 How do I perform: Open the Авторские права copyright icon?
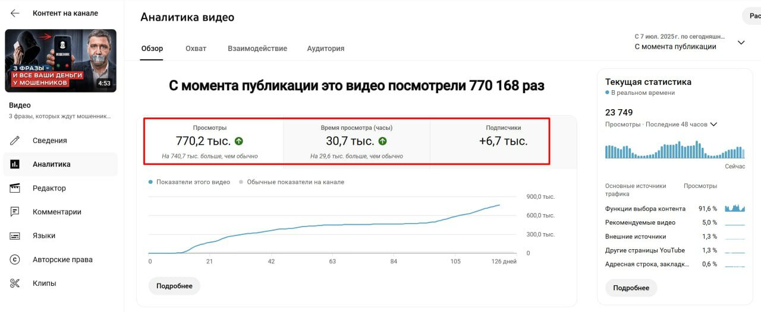[x=15, y=259]
